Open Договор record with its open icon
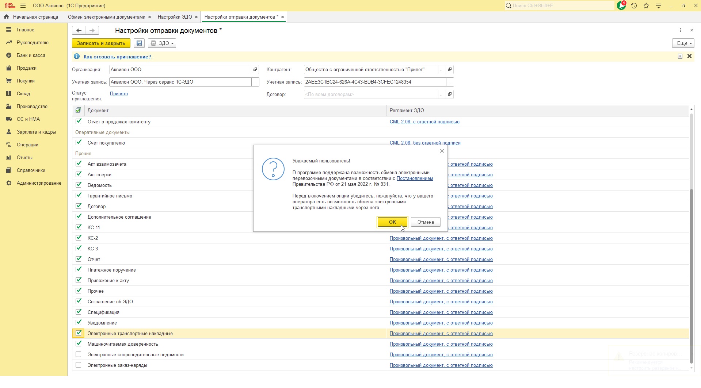The height and width of the screenshot is (388, 701). click(x=450, y=94)
